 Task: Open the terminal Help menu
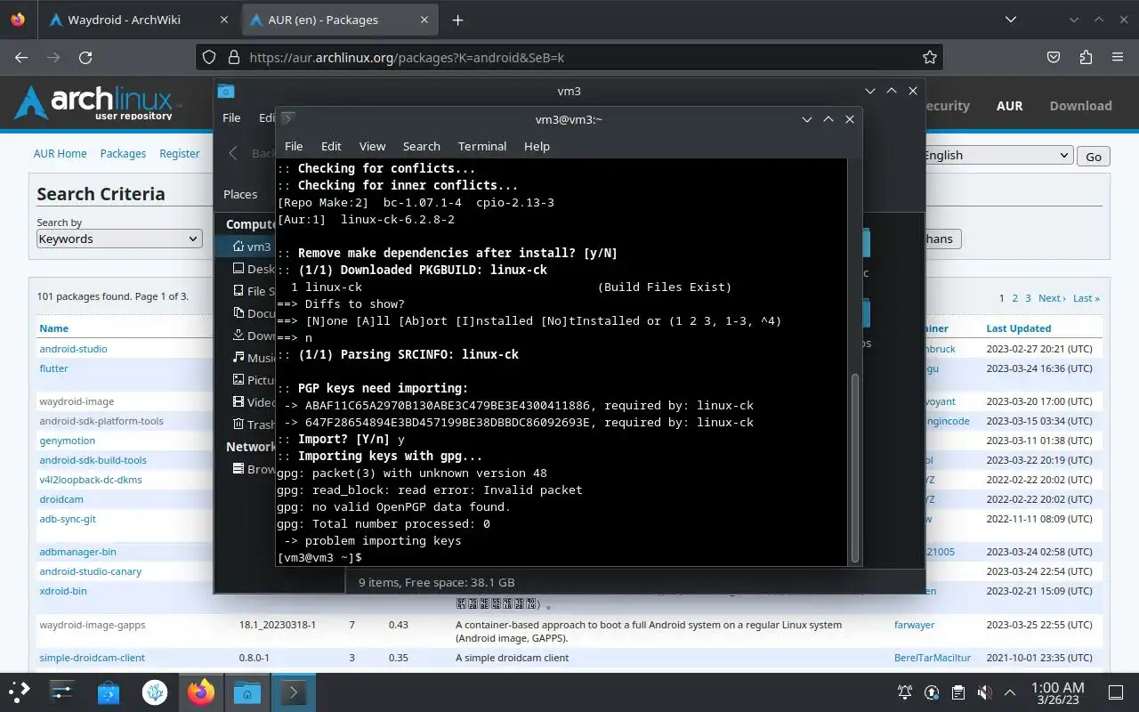pos(537,146)
